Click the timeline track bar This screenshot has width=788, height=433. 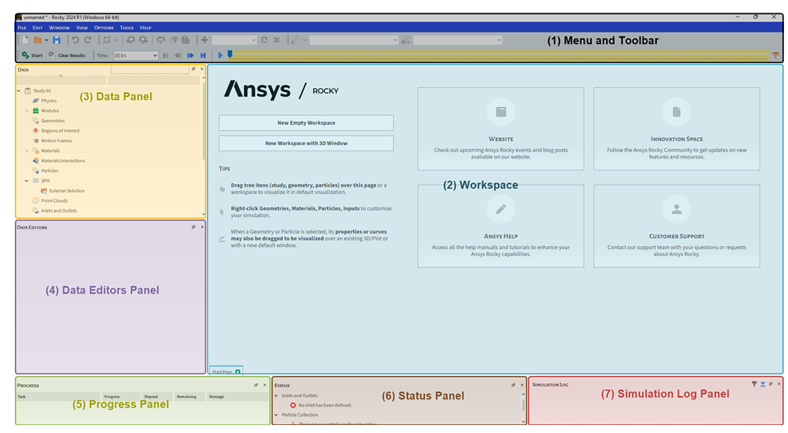(x=500, y=56)
